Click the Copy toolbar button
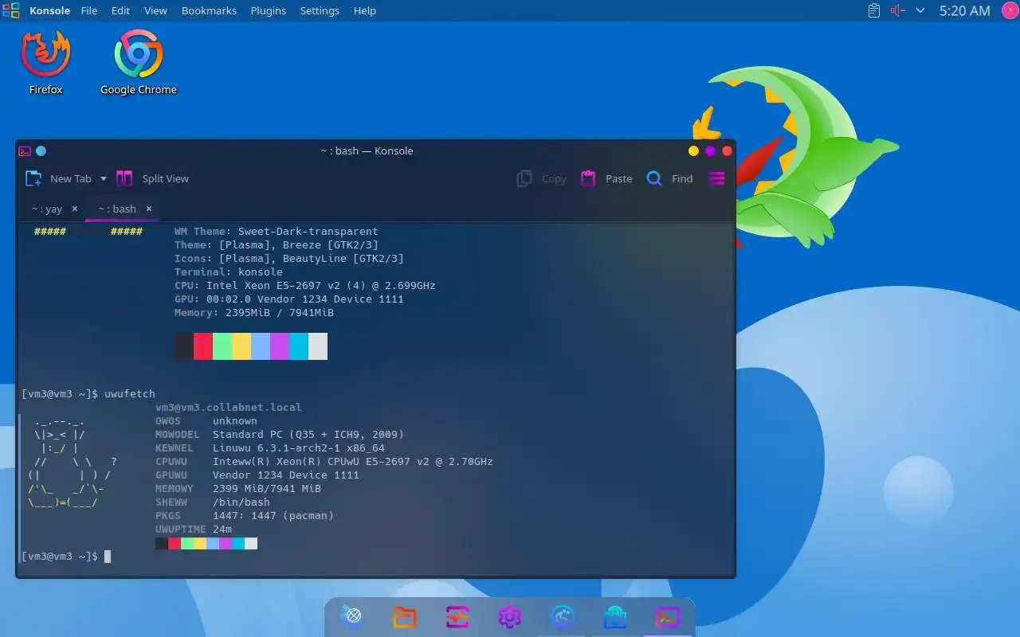Viewport: 1020px width, 637px height. pyautogui.click(x=542, y=178)
